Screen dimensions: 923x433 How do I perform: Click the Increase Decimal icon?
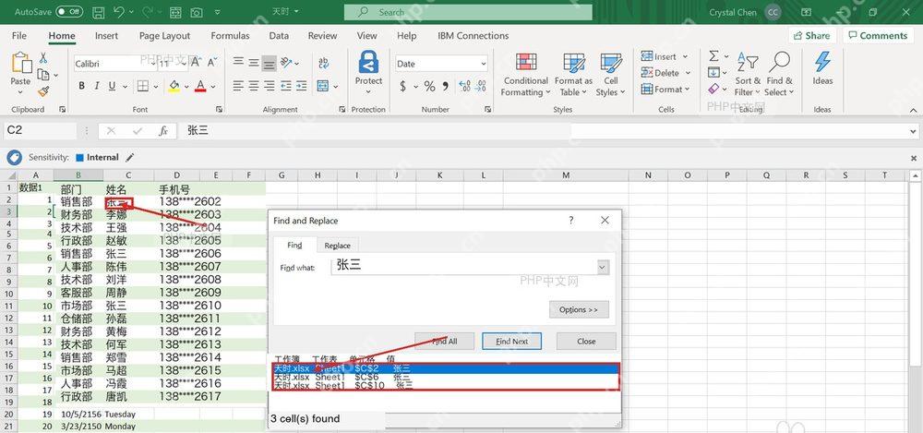pyautogui.click(x=464, y=87)
